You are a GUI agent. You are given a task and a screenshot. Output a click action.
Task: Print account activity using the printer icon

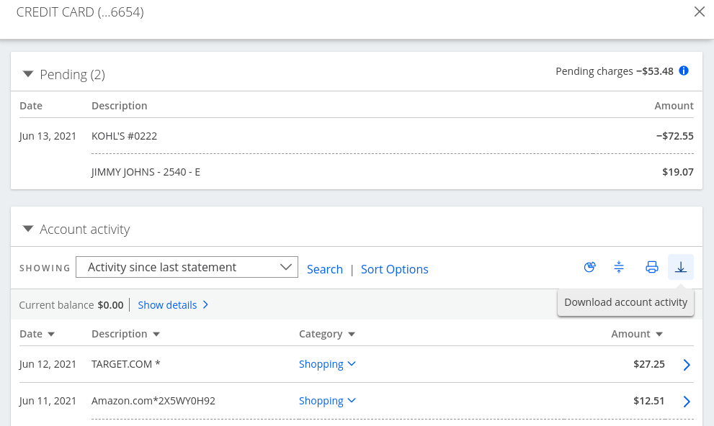[x=652, y=268]
